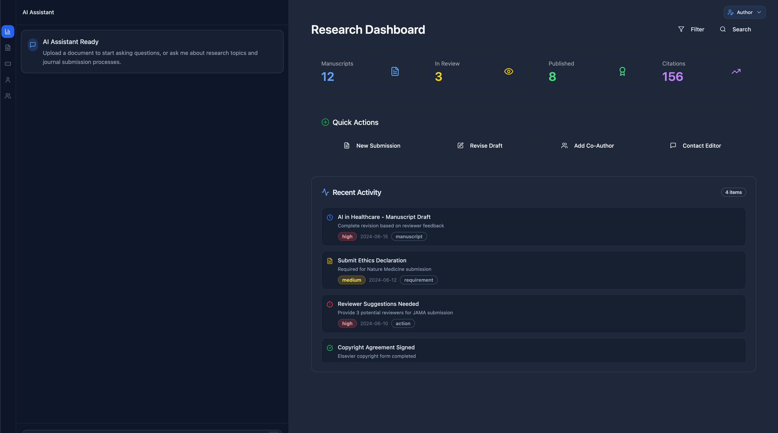This screenshot has height=433, width=778.
Task: Click the clock icon beside AI in Healthcare
Action: 330,217
